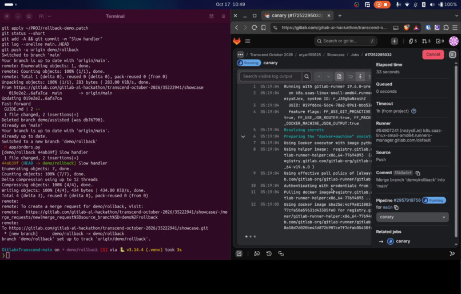Click the sessions icon in bottom bar

coord(281,254)
